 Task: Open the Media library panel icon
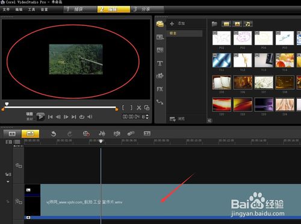click(x=160, y=24)
